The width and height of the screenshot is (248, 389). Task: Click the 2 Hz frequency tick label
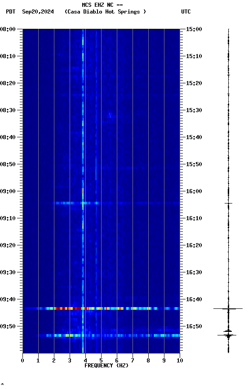[54, 361]
